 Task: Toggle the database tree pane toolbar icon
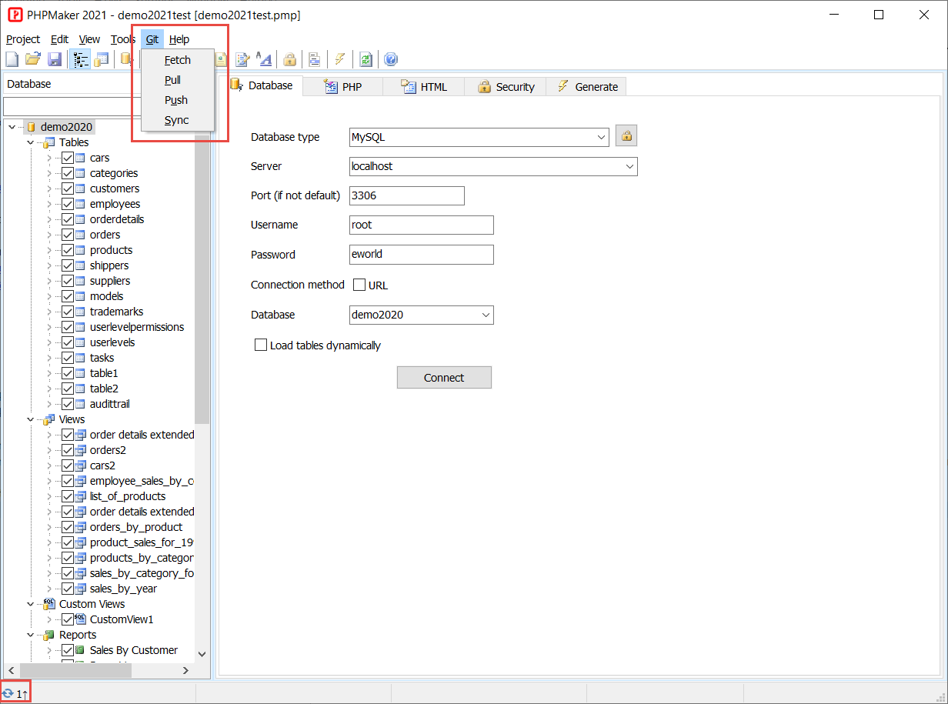80,59
